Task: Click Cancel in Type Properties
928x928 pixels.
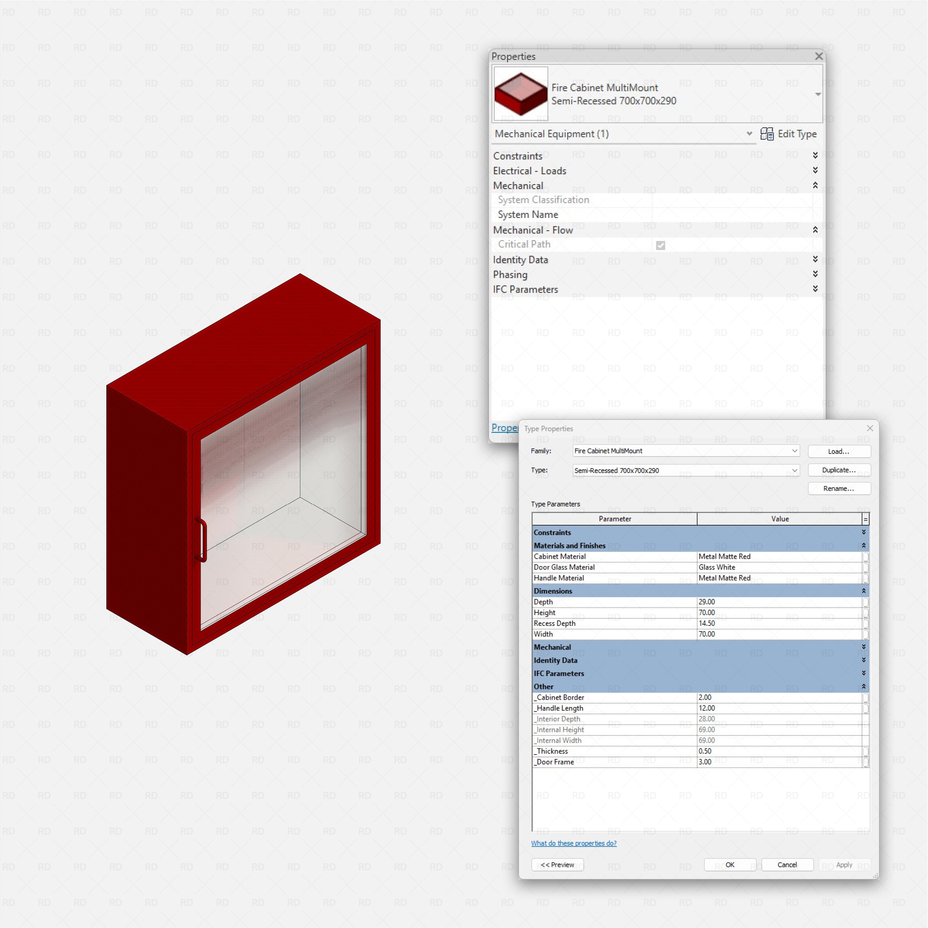Action: pos(787,864)
